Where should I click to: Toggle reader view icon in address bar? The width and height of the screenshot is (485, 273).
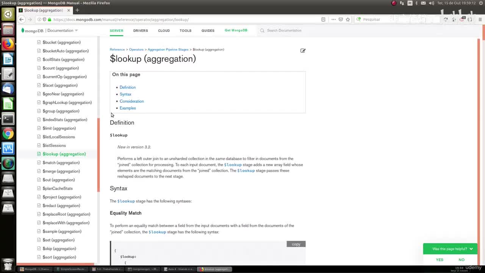pyautogui.click(x=323, y=19)
